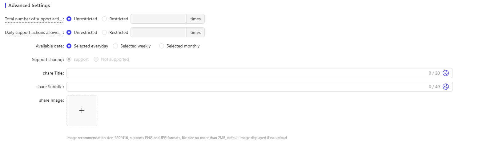Click the Total number of support actions label
483x151 pixels.
click(x=34, y=19)
